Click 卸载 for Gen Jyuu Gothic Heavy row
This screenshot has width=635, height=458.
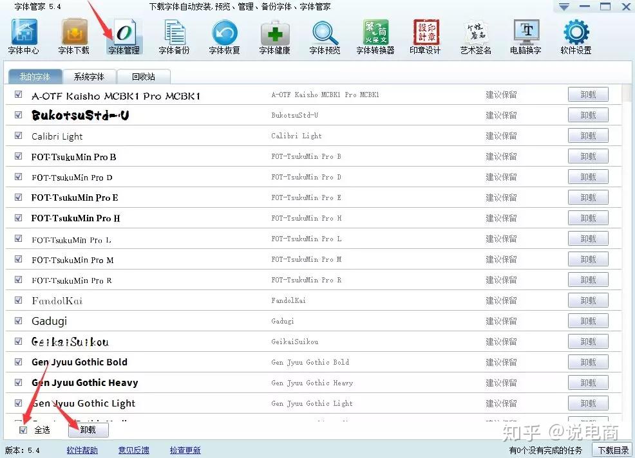tap(588, 383)
